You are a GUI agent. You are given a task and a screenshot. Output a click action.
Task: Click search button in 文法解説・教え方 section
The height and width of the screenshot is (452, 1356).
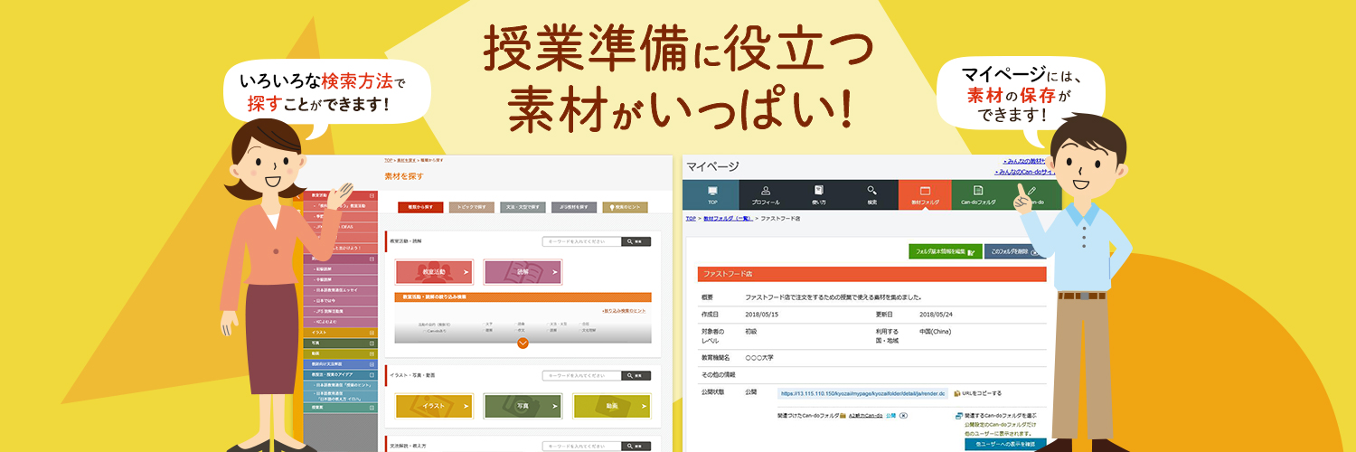point(636,446)
